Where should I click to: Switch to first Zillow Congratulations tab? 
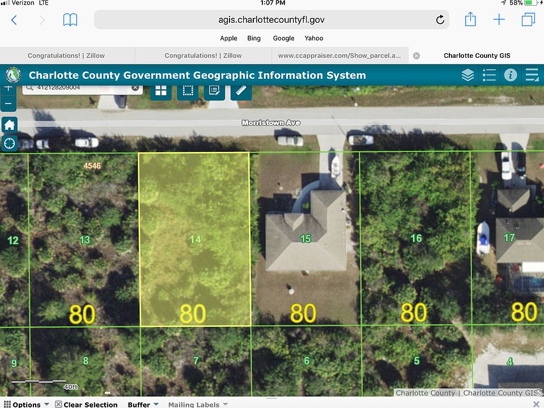(x=66, y=56)
